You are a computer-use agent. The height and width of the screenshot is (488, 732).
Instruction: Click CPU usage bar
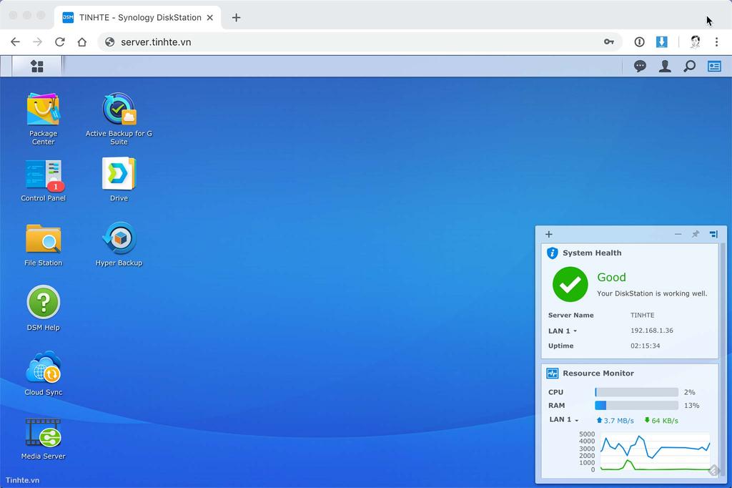click(636, 392)
